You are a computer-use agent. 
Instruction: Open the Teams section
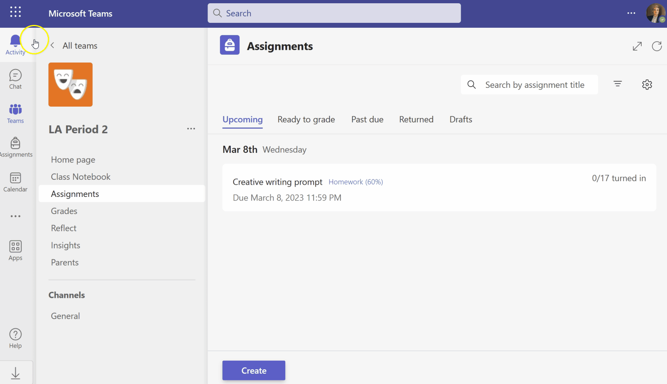[15, 113]
